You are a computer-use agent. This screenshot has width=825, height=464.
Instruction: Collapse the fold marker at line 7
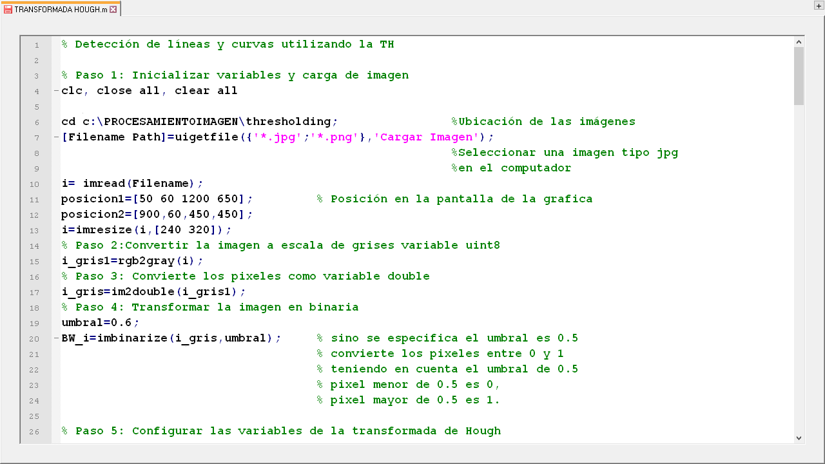tap(56, 137)
